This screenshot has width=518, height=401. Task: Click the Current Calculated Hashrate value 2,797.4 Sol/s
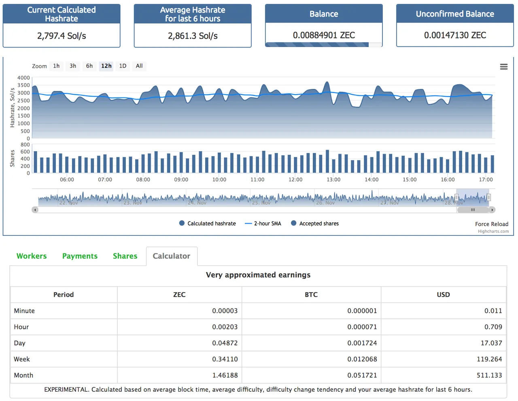point(62,36)
